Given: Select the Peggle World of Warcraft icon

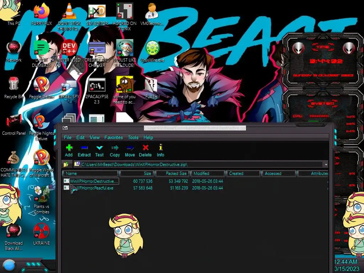Looking at the screenshot, I should click(41, 164).
